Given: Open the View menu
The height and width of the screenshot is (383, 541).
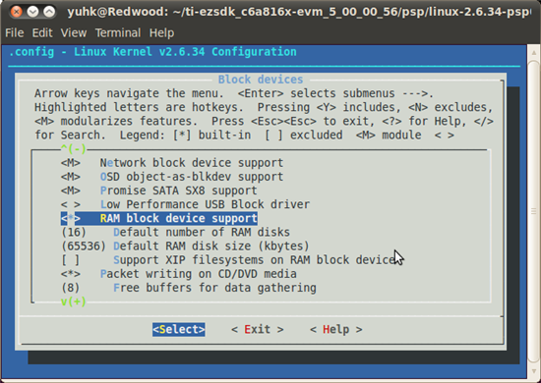Looking at the screenshot, I should [74, 33].
